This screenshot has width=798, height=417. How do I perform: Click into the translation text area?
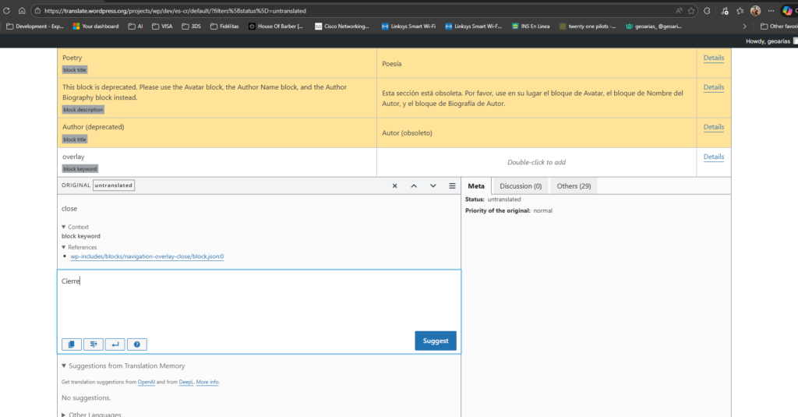(x=259, y=304)
